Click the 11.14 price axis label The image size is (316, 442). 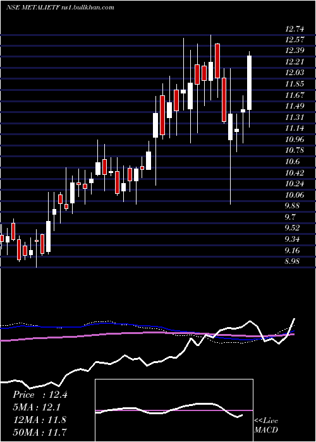tap(295, 128)
